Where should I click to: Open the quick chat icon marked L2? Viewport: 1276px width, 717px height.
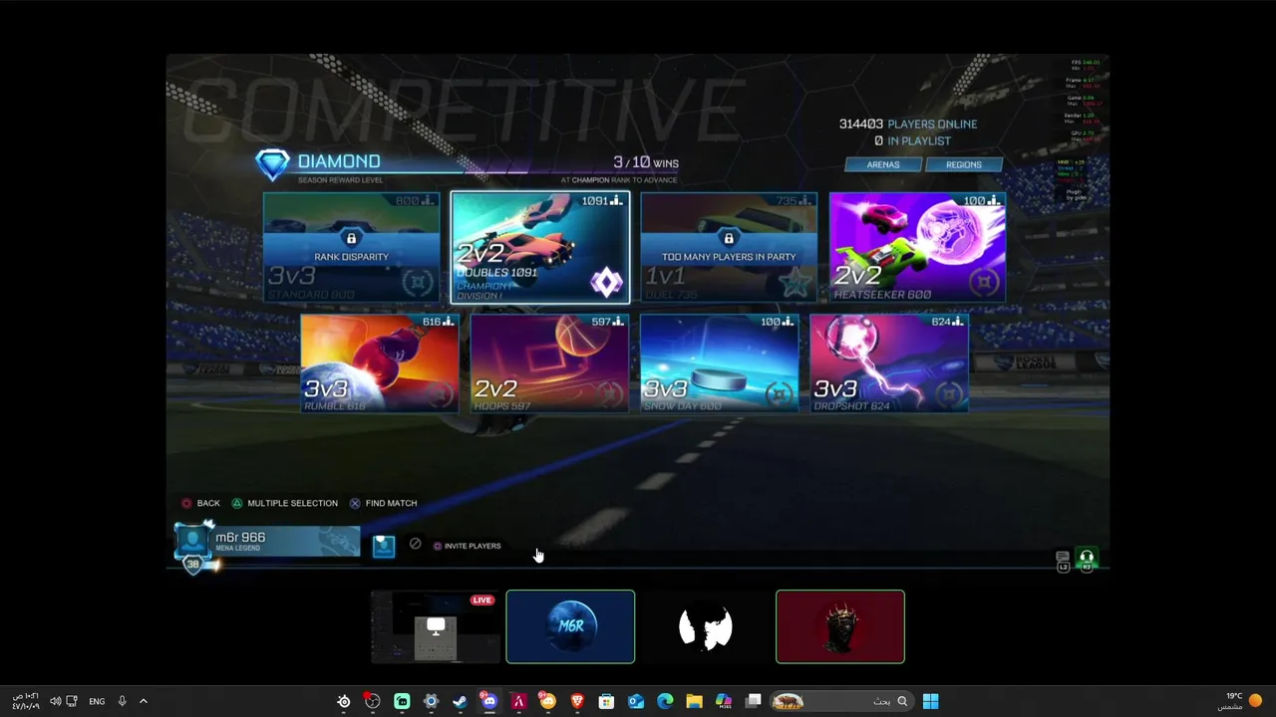coord(1063,562)
